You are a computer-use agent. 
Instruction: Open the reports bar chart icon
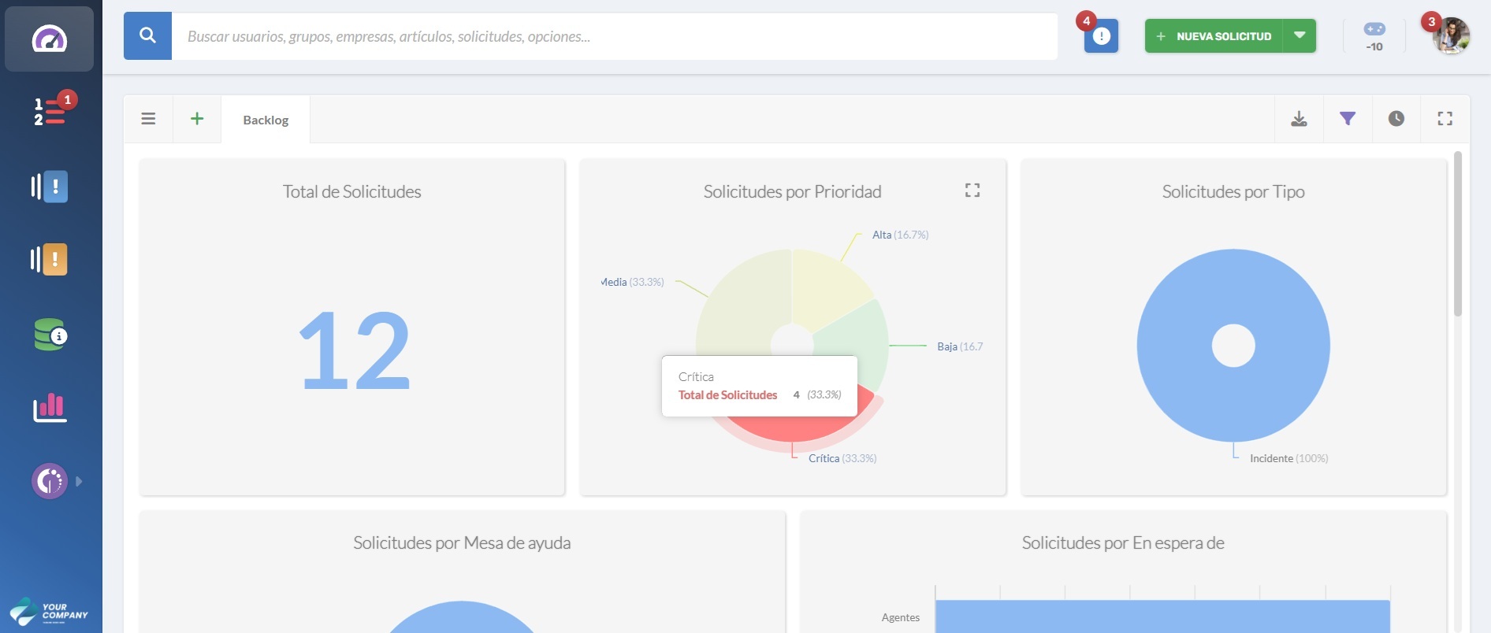(x=50, y=408)
